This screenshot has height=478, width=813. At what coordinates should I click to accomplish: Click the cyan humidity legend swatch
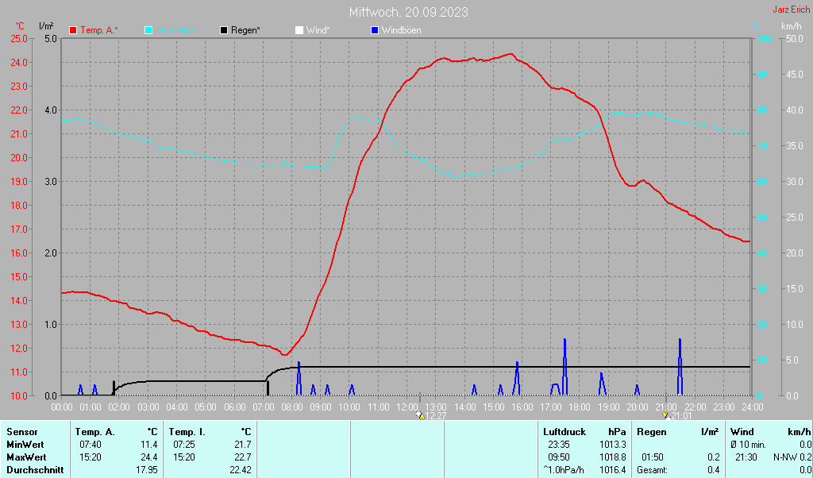tap(148, 30)
